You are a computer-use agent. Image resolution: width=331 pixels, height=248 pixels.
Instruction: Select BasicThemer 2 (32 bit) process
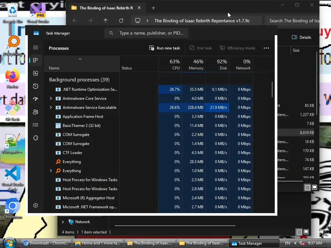point(149,126)
